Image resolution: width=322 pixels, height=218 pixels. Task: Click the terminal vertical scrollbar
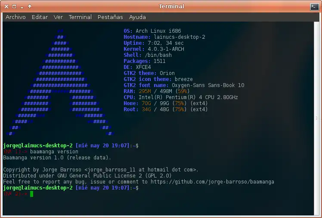pyautogui.click(x=316, y=118)
